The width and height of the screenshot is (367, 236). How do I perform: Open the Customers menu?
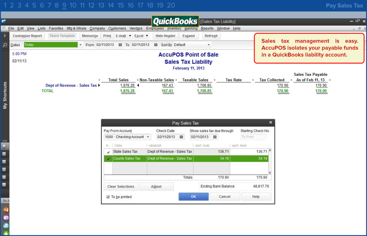coord(117,28)
